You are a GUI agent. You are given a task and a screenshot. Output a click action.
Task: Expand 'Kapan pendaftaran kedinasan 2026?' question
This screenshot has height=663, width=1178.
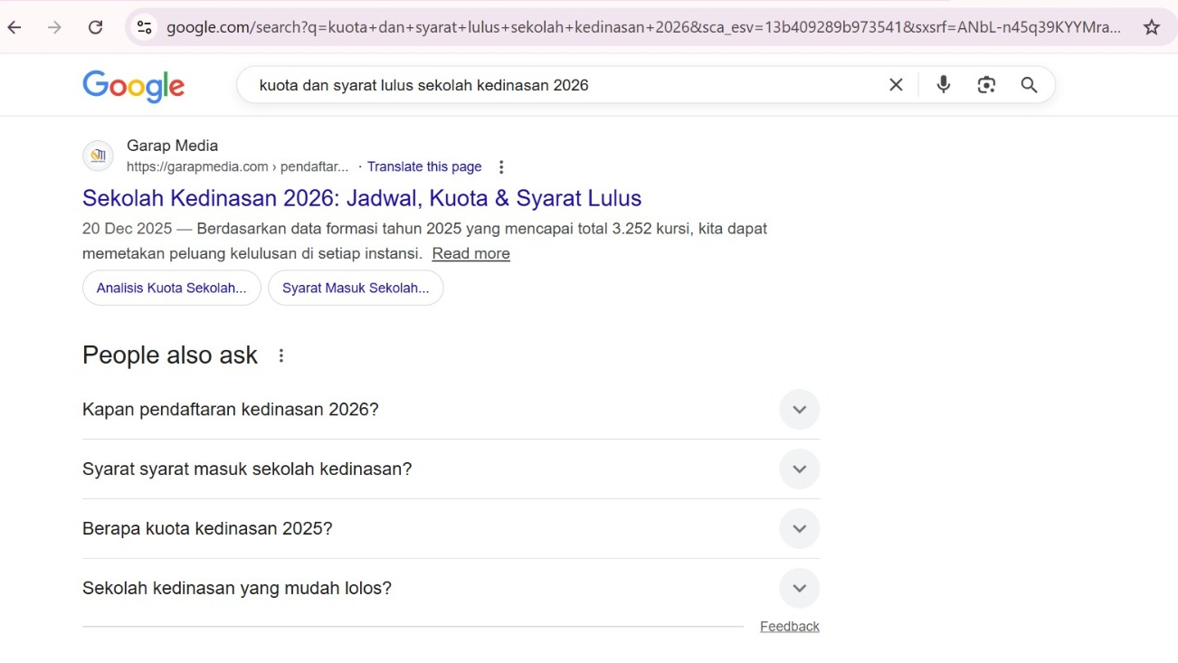point(799,409)
